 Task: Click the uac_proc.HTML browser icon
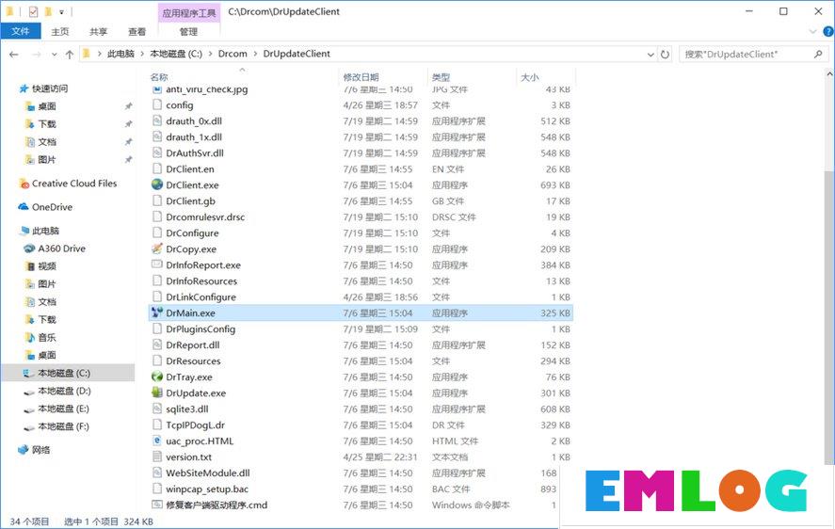[157, 441]
